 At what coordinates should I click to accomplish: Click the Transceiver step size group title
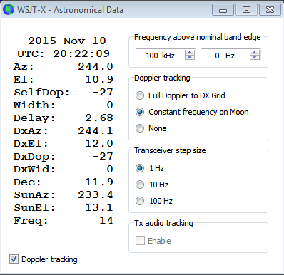click(170, 150)
